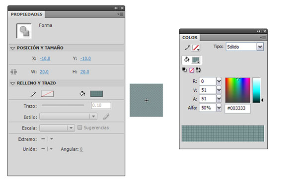Collapse the Relleno y Trazo section
Image resolution: width=298 pixels, height=186 pixels.
[12, 83]
